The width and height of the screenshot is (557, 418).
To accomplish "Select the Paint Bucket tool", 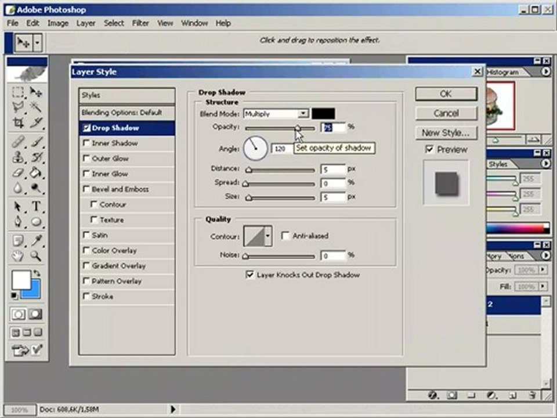I will point(36,173).
